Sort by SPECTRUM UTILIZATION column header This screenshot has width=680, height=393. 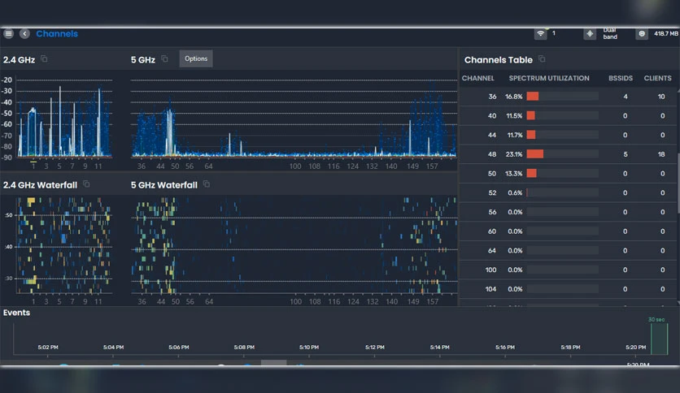click(x=549, y=78)
